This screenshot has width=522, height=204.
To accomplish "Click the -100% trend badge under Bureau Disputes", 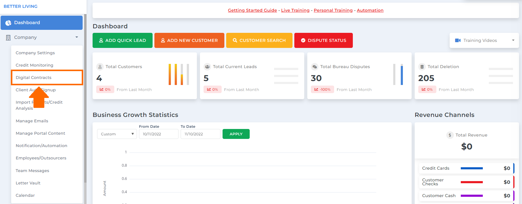I will coord(322,89).
